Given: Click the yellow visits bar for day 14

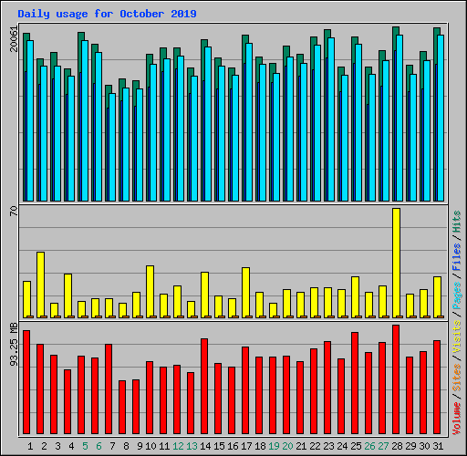Looking at the screenshot, I should pyautogui.click(x=204, y=295).
